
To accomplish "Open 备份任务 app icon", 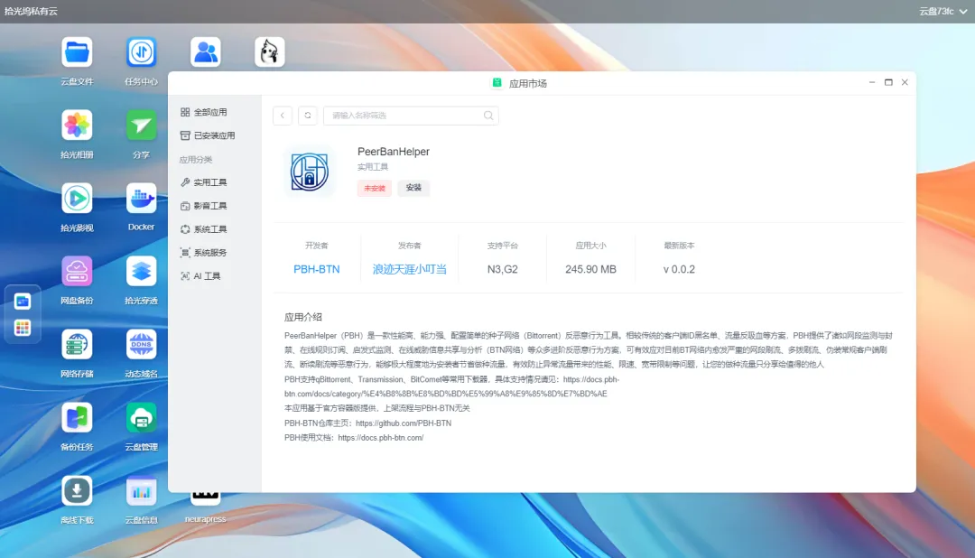I will (x=77, y=418).
